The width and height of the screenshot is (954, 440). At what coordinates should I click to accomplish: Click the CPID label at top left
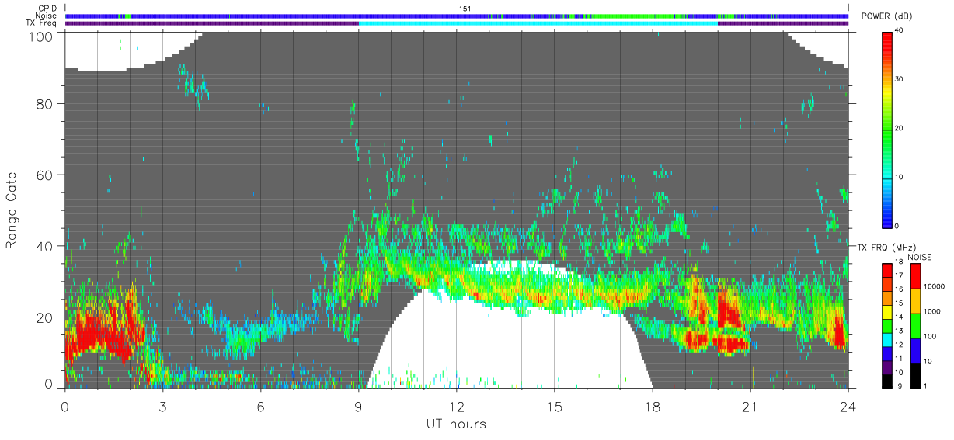(x=47, y=9)
